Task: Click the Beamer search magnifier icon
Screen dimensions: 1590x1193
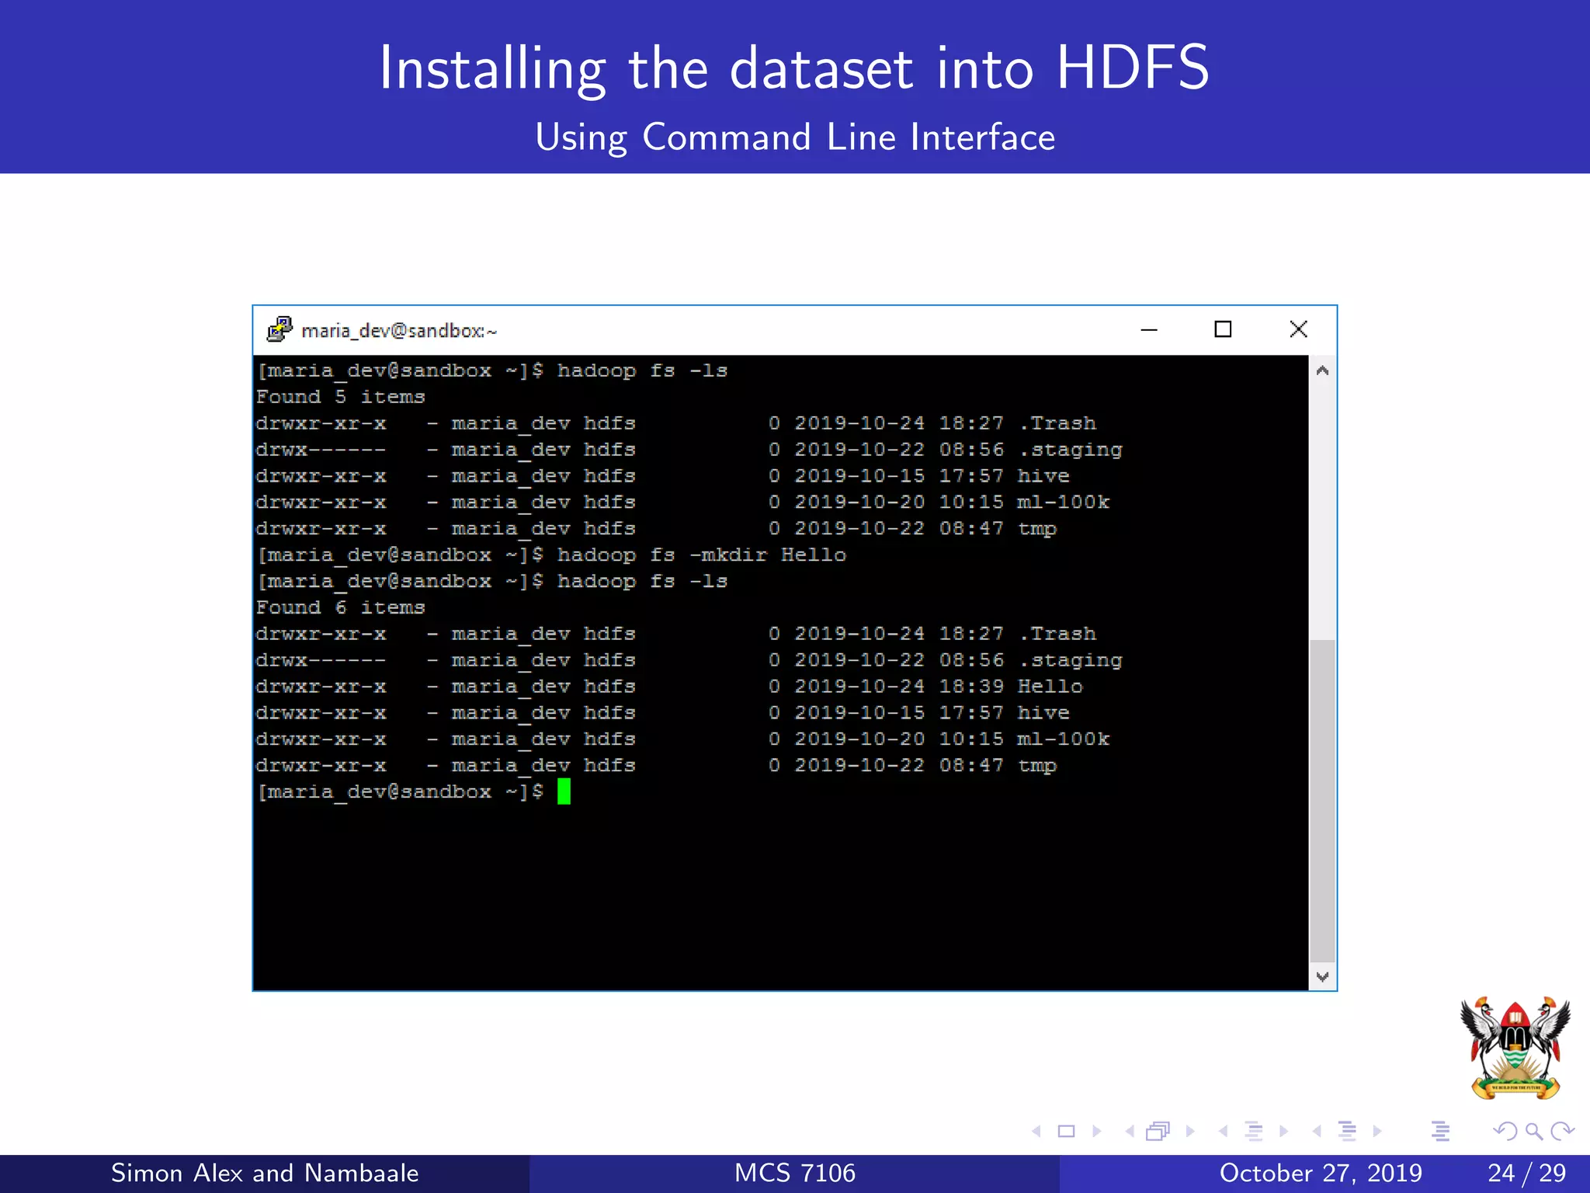Action: [1534, 1132]
